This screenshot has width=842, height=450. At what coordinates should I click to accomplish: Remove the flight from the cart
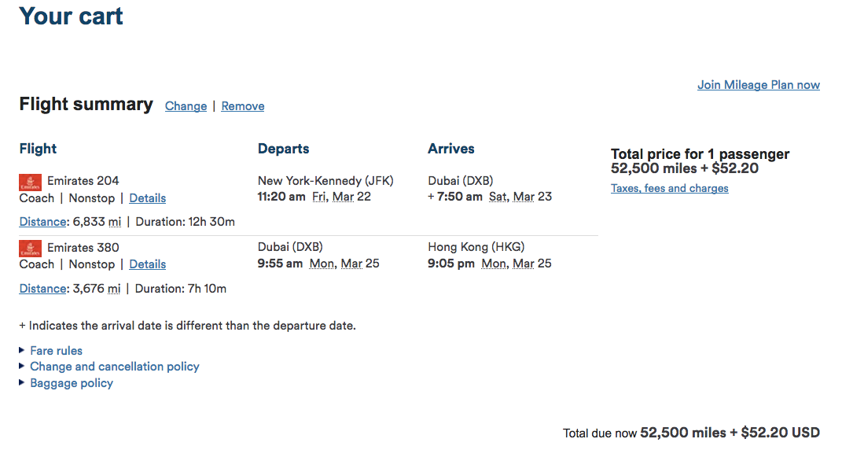pos(242,106)
